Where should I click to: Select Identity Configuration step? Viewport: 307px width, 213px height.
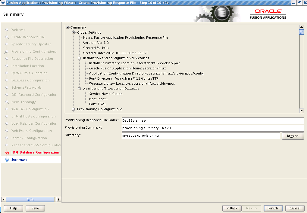pyautogui.click(x=29, y=138)
